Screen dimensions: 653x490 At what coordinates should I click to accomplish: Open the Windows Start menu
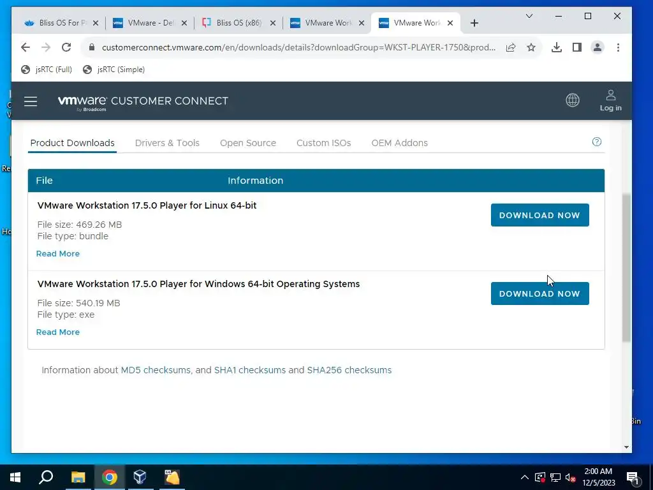[15, 477]
